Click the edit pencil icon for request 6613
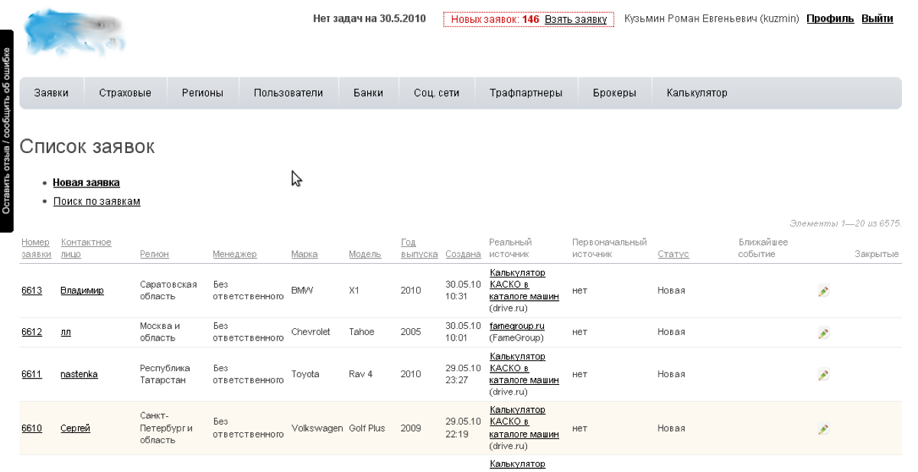 coord(823,291)
